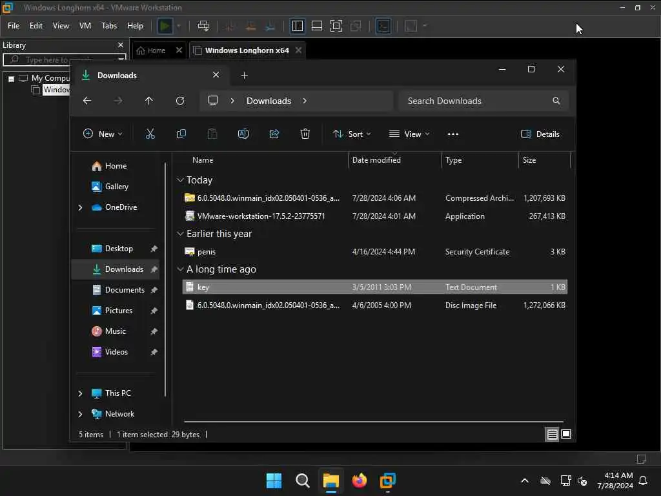Enter VMware full screen mode icon

click(x=336, y=26)
